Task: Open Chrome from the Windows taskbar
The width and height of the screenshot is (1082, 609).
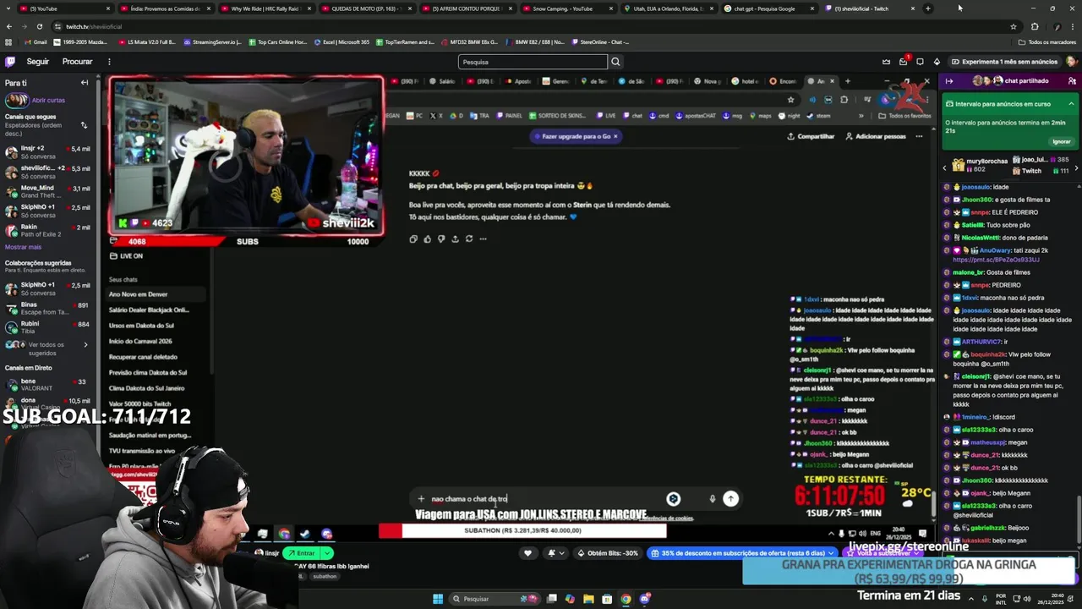Action: (626, 599)
